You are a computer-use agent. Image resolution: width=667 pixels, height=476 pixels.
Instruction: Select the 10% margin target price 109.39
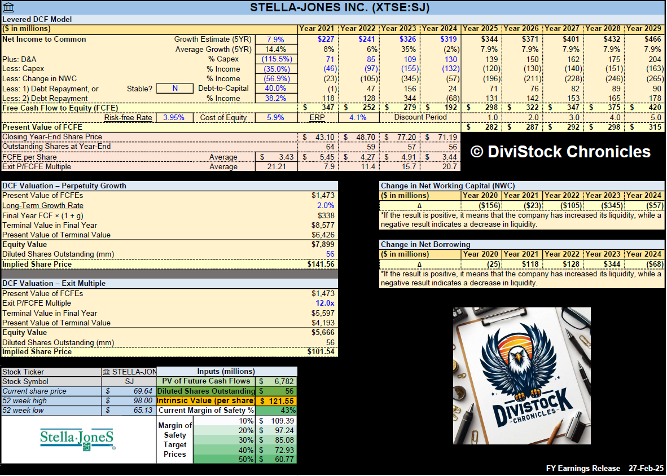[277, 421]
